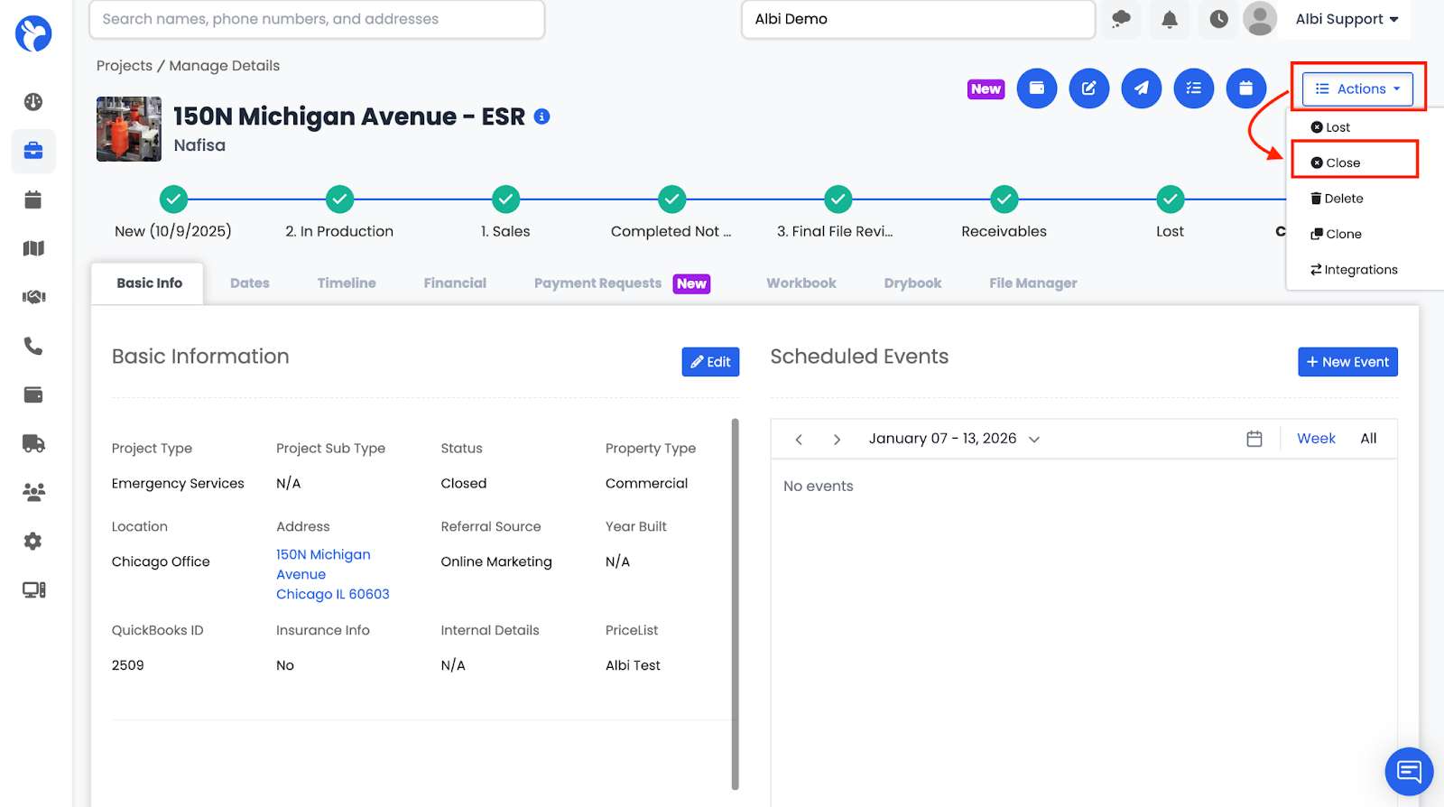Switch to the Financial tab

pos(455,283)
